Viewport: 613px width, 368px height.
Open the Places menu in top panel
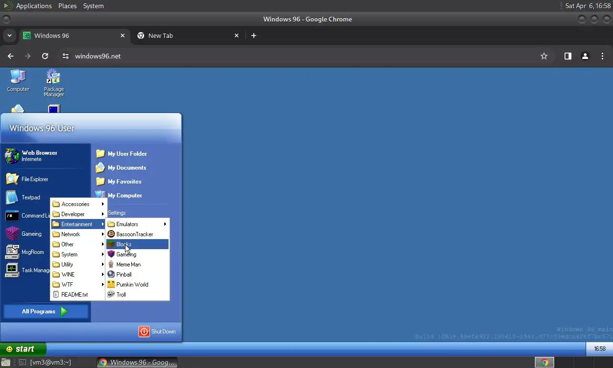67,6
